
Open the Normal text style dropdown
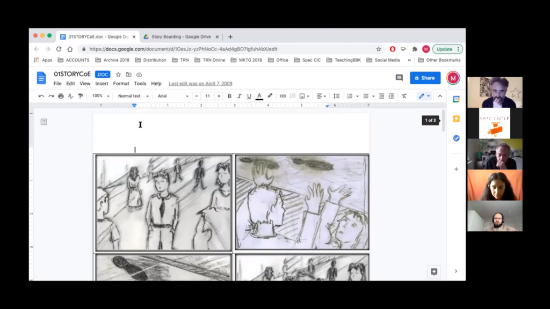click(133, 96)
